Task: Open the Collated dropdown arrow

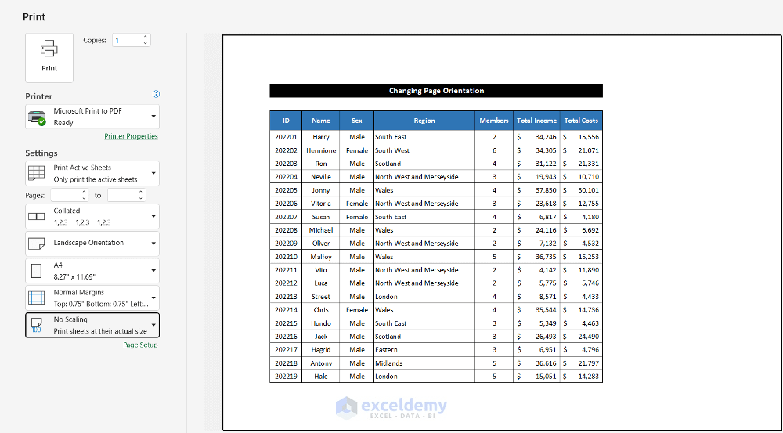Action: [153, 216]
